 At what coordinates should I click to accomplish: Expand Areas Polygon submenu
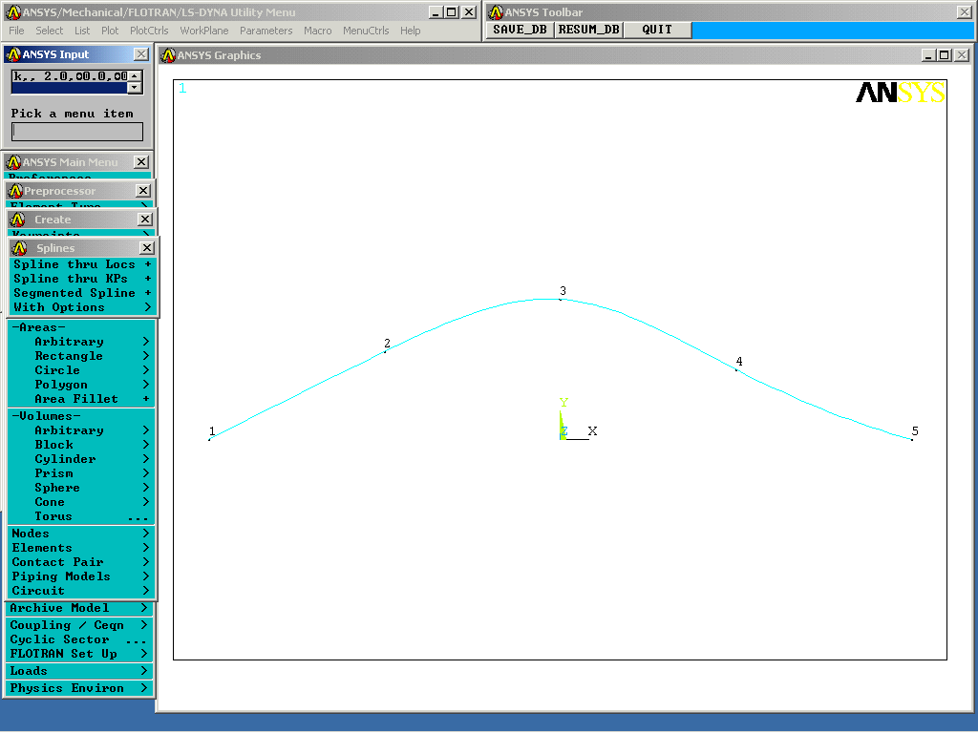coord(81,385)
